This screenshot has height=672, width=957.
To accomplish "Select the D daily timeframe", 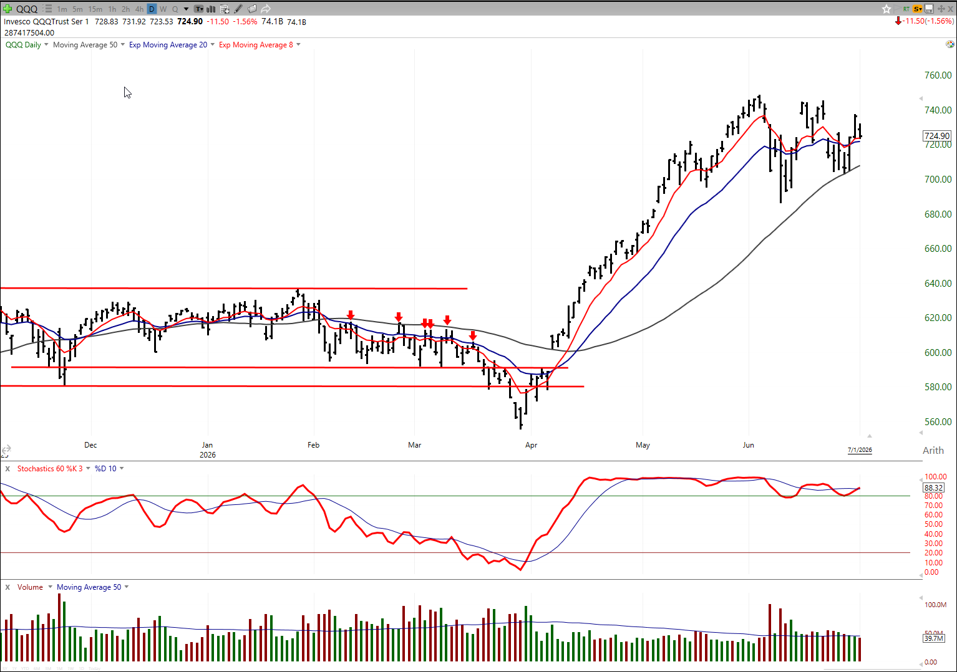I will [152, 9].
